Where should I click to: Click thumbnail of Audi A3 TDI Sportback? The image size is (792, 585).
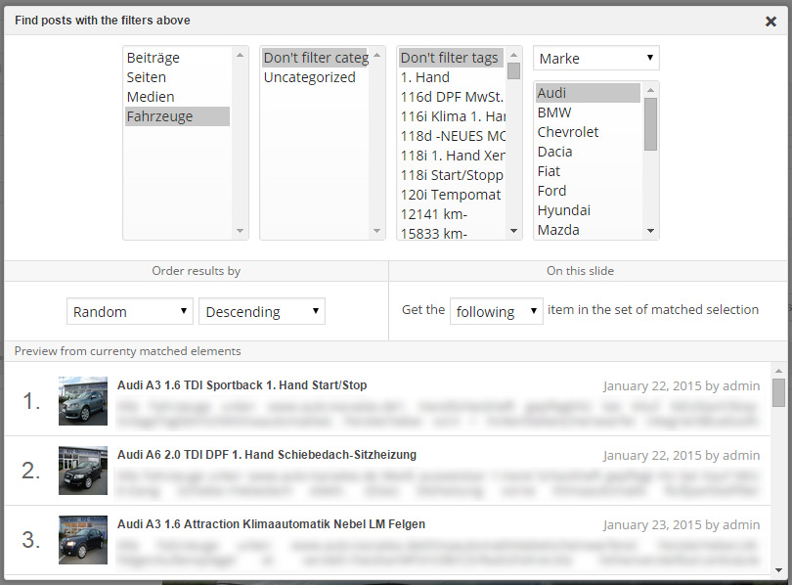point(83,401)
